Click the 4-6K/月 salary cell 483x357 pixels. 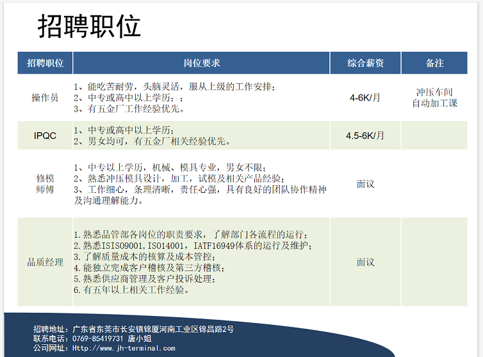point(365,98)
